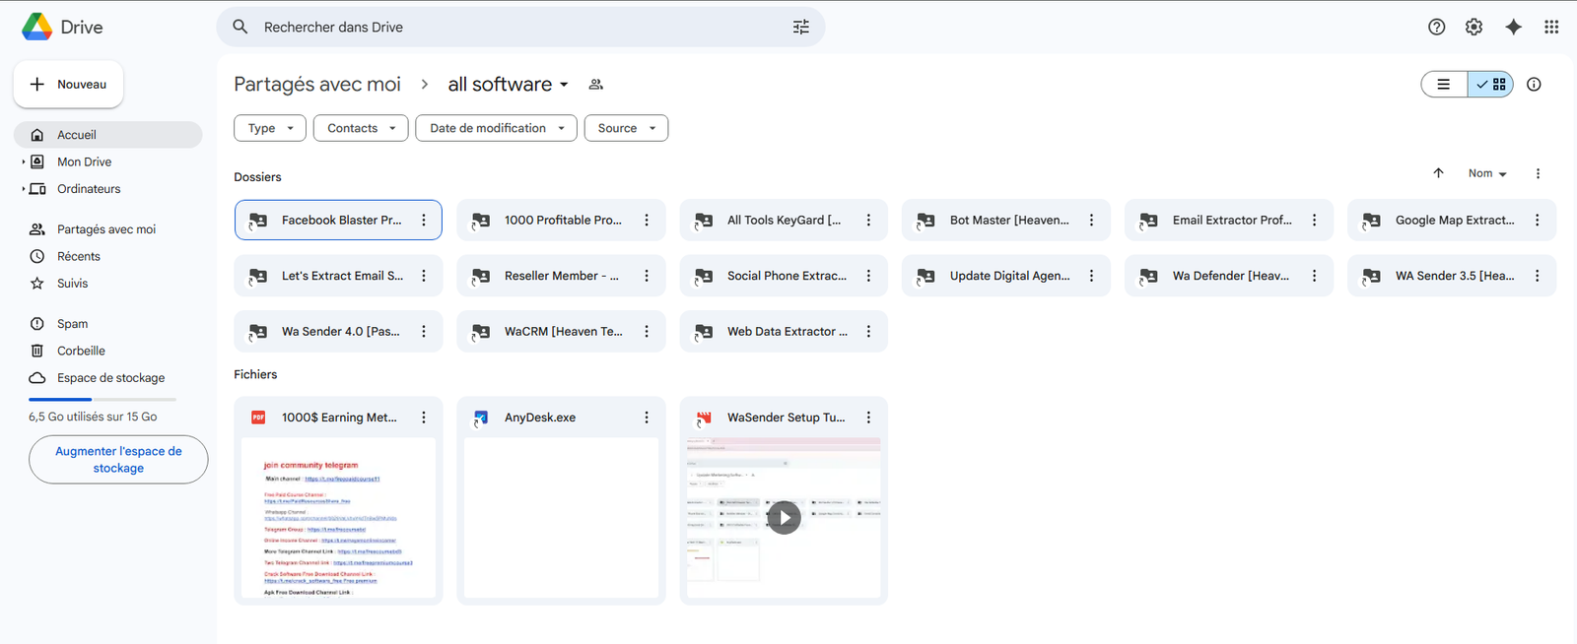Expand the Ordinateurs tree arrow

click(24, 189)
